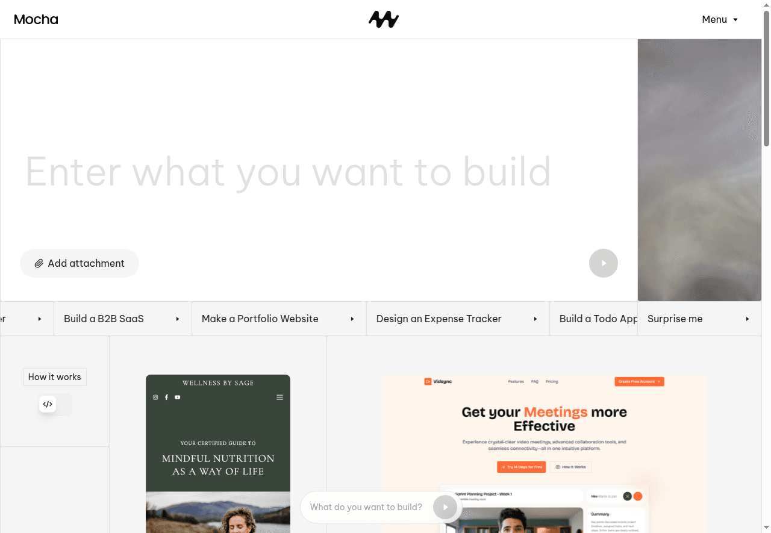Click the Add attachment button

(80, 263)
